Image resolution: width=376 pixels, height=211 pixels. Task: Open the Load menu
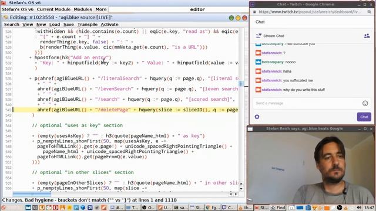(55, 25)
